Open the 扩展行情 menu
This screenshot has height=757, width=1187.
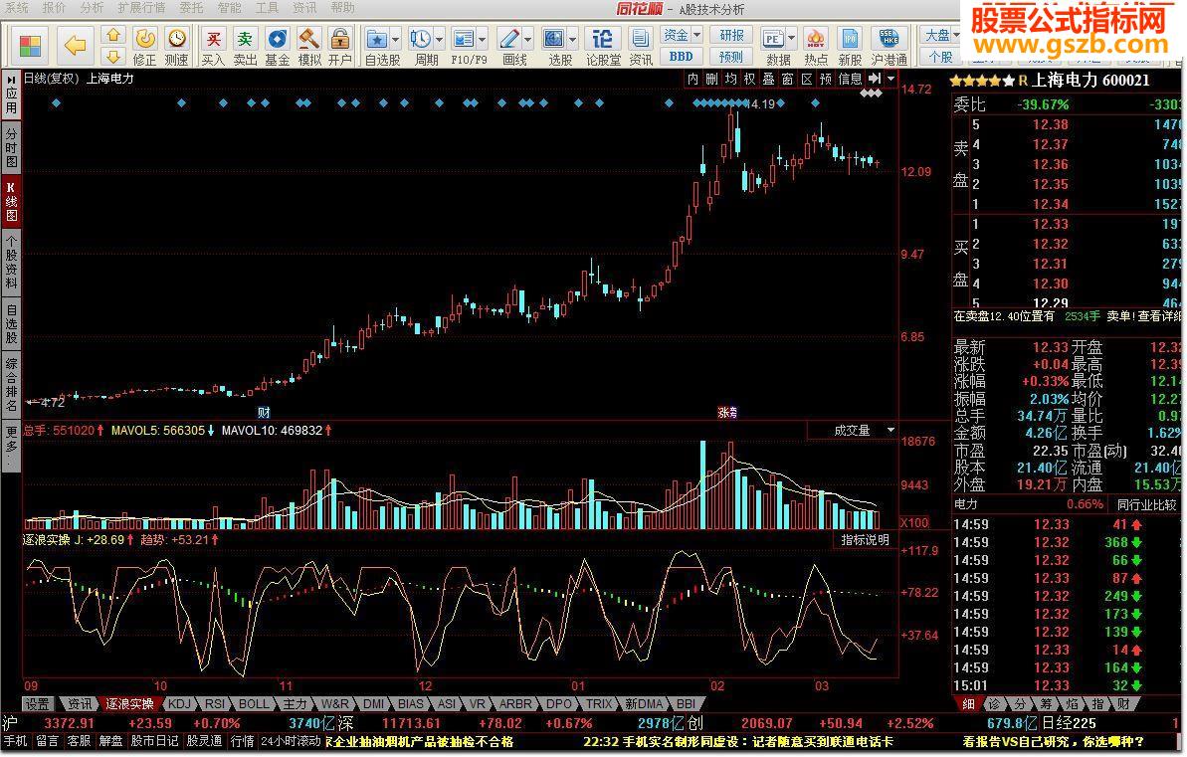(141, 8)
